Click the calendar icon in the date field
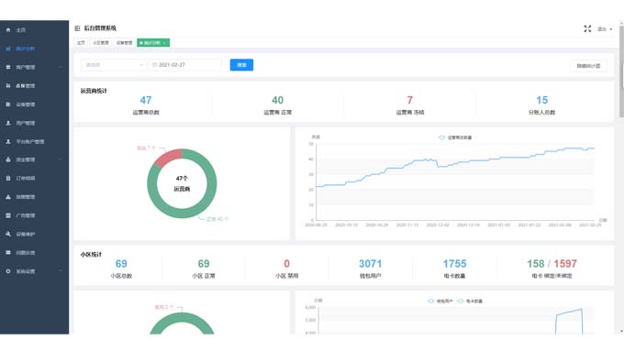 point(154,65)
